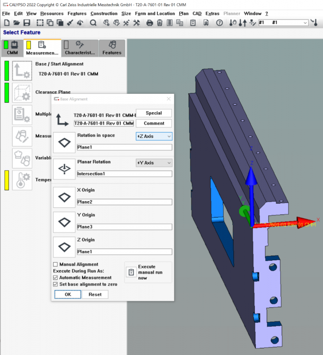
Task: Open the +Y Axis planar rotation dropdown
Action: (x=154, y=163)
